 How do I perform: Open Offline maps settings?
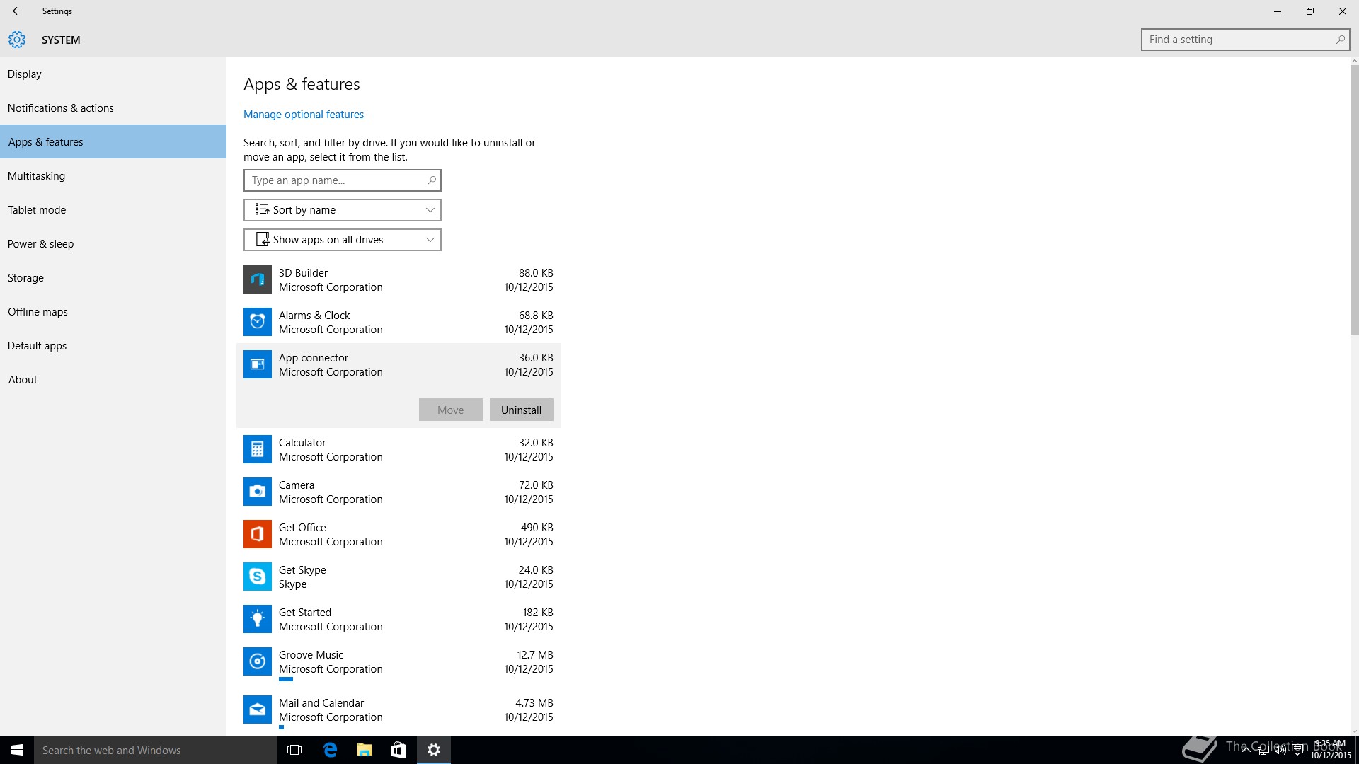tap(113, 311)
